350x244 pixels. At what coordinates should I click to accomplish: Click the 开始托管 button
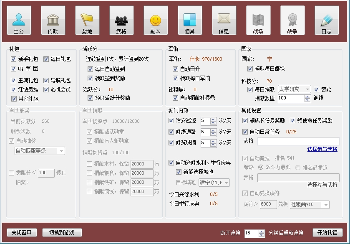(327, 233)
